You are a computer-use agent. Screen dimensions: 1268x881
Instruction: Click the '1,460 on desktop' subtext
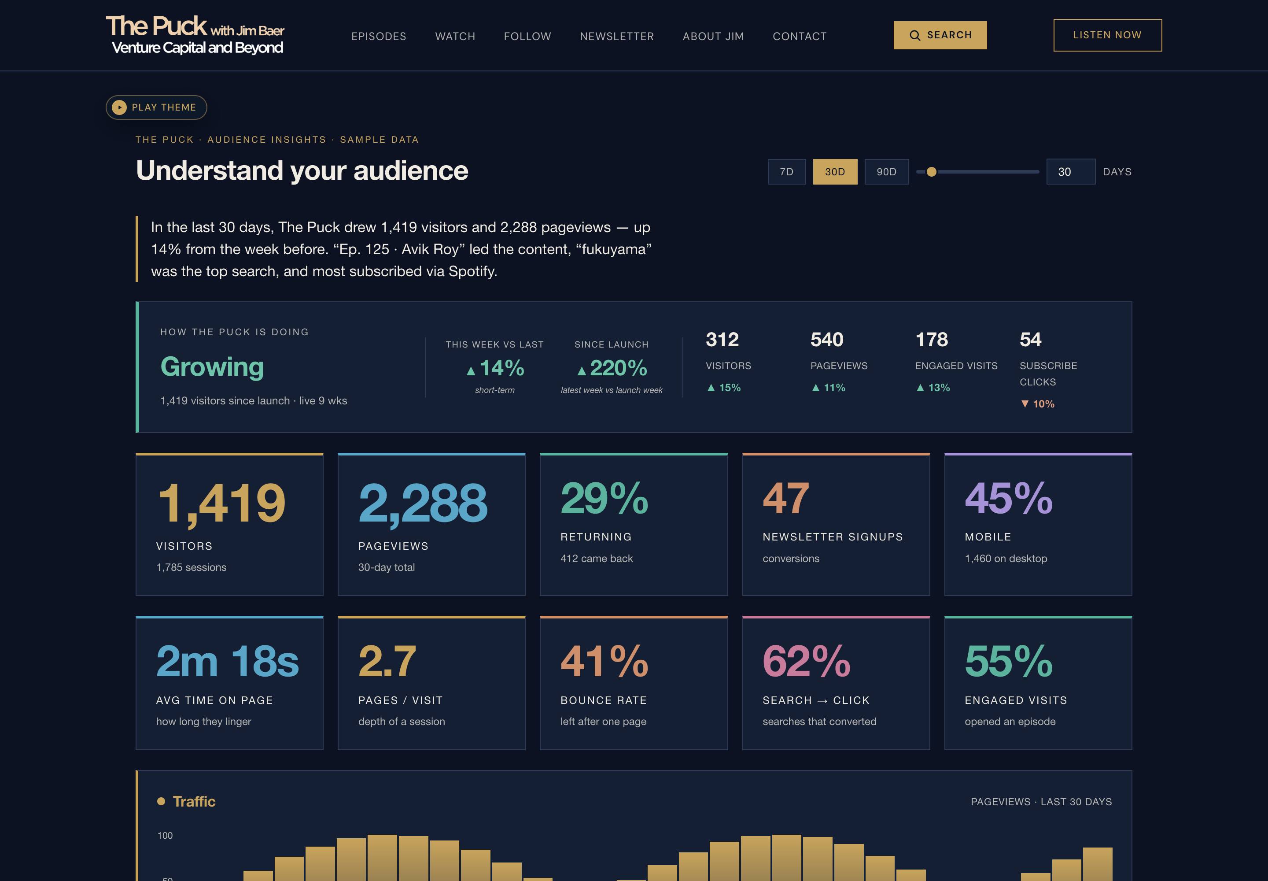pyautogui.click(x=1005, y=559)
